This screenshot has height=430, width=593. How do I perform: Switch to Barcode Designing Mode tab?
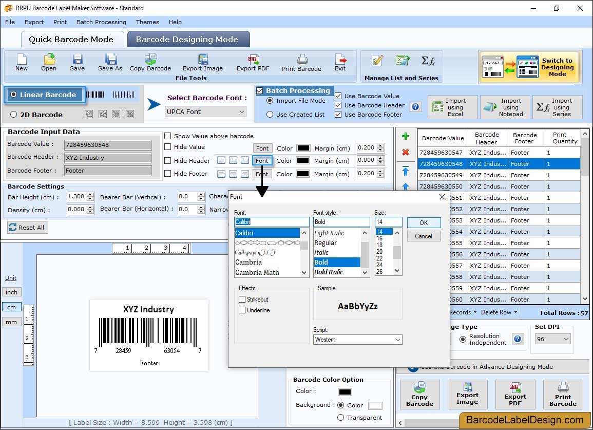pos(188,40)
